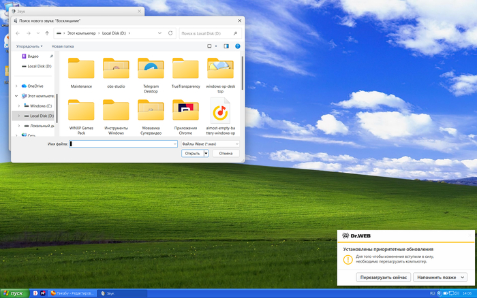
Task: Expand the Windows (C:) tree node
Action: point(18,106)
